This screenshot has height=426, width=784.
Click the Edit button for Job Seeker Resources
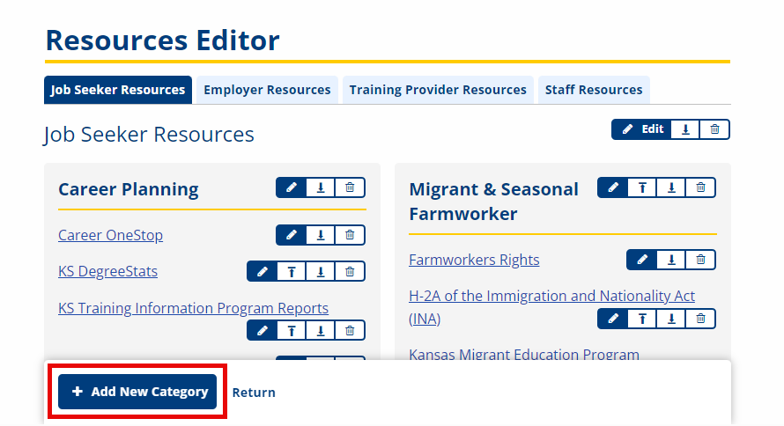point(641,129)
